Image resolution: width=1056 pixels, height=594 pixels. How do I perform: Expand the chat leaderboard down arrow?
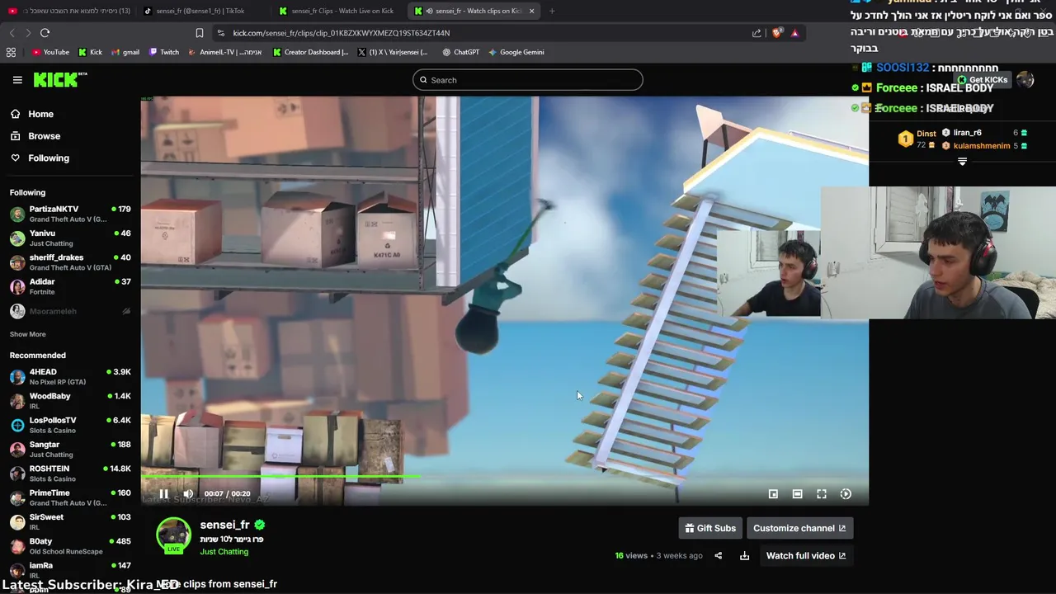pos(962,162)
